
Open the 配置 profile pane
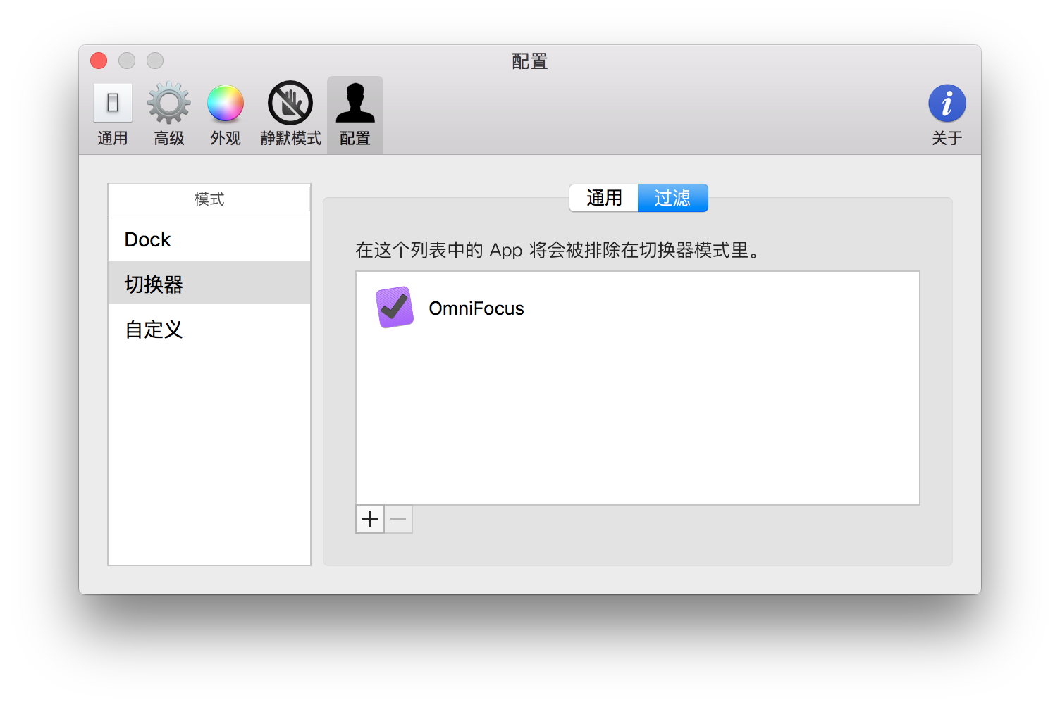[x=355, y=113]
